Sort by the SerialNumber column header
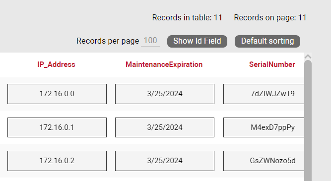Screen dimensions: 331x181 click(x=272, y=64)
